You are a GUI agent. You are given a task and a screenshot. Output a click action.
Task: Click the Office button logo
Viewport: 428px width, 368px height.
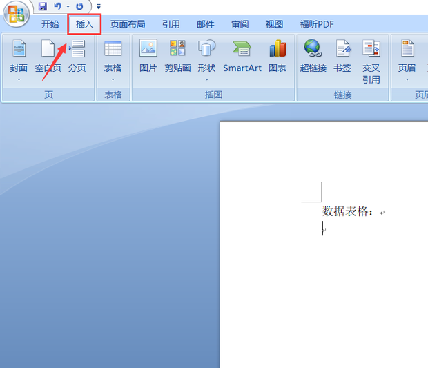point(16,14)
